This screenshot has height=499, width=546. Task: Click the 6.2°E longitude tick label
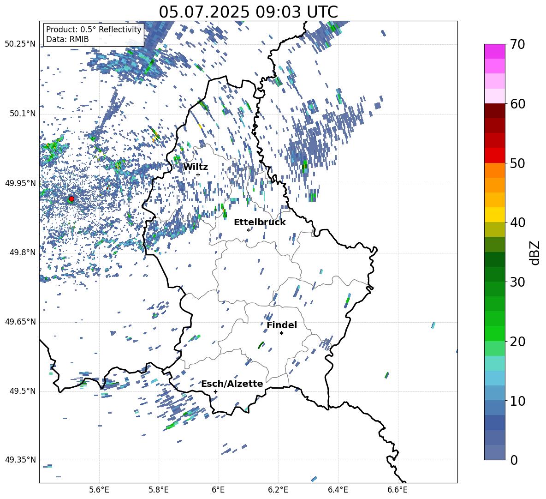point(278,490)
